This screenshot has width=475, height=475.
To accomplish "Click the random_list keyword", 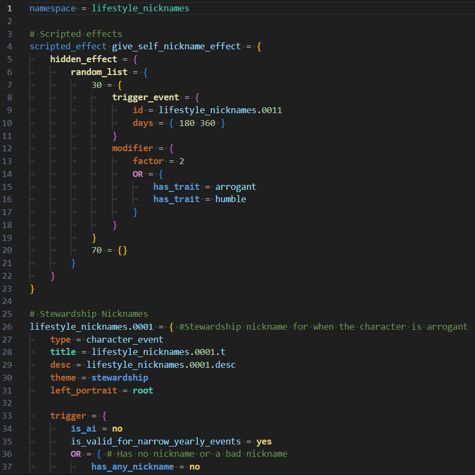I will pyautogui.click(x=99, y=72).
